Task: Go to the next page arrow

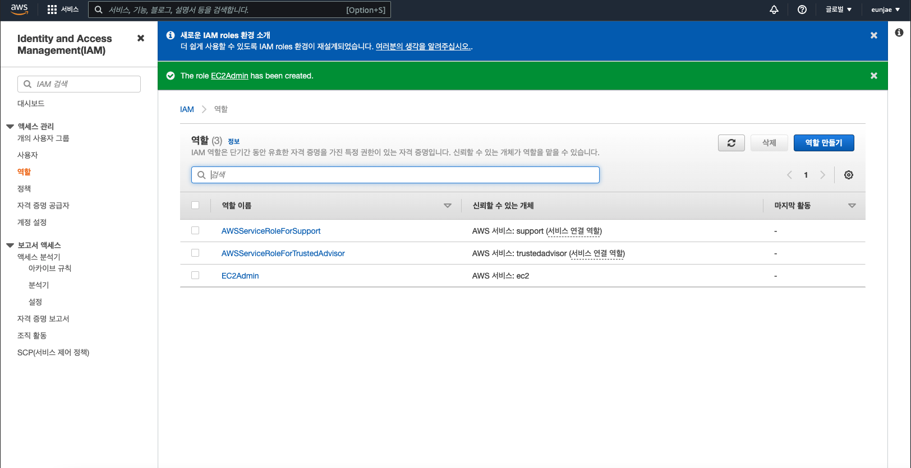Action: point(823,175)
